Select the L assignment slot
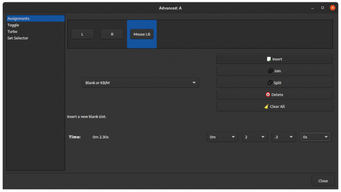 (82, 34)
